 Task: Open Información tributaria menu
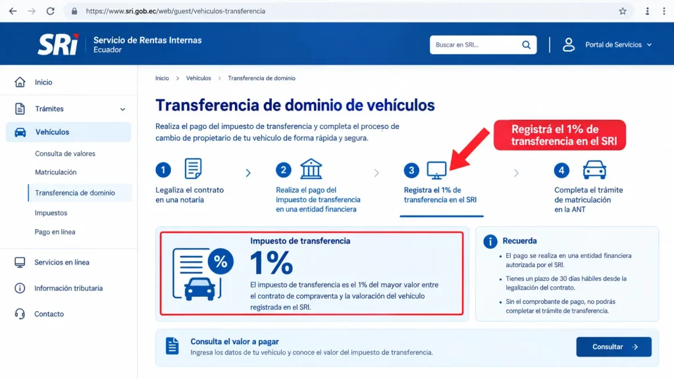point(68,288)
